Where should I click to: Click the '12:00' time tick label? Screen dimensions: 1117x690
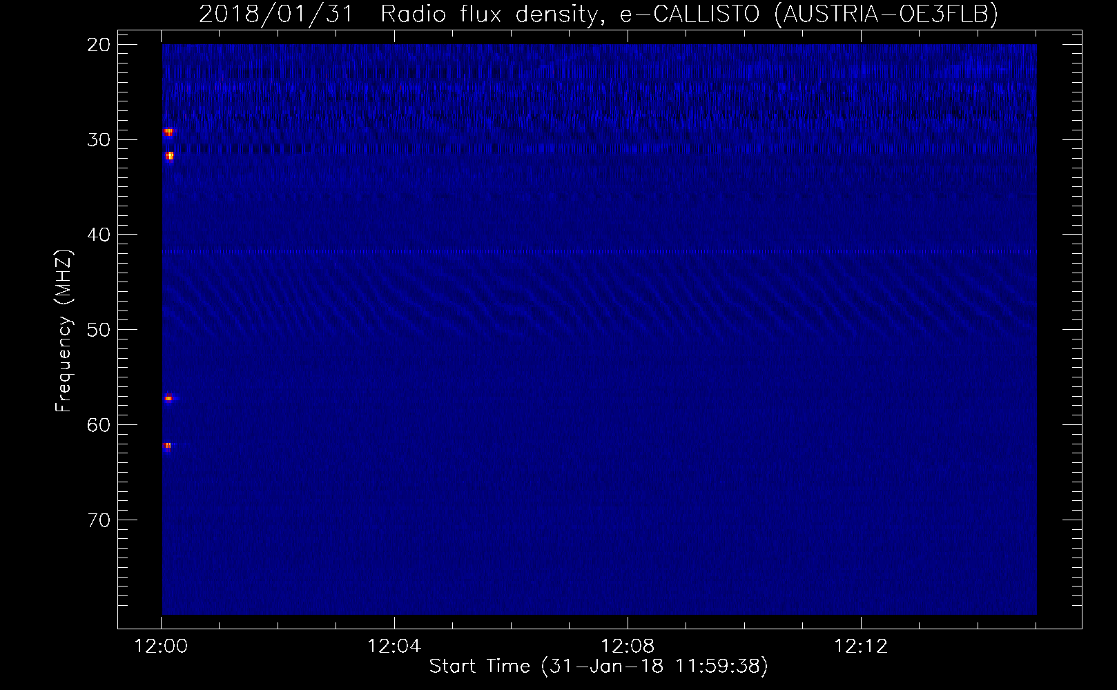pos(161,647)
